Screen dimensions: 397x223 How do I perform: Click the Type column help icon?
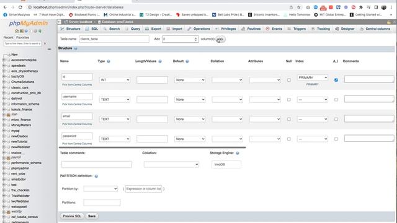point(109,61)
